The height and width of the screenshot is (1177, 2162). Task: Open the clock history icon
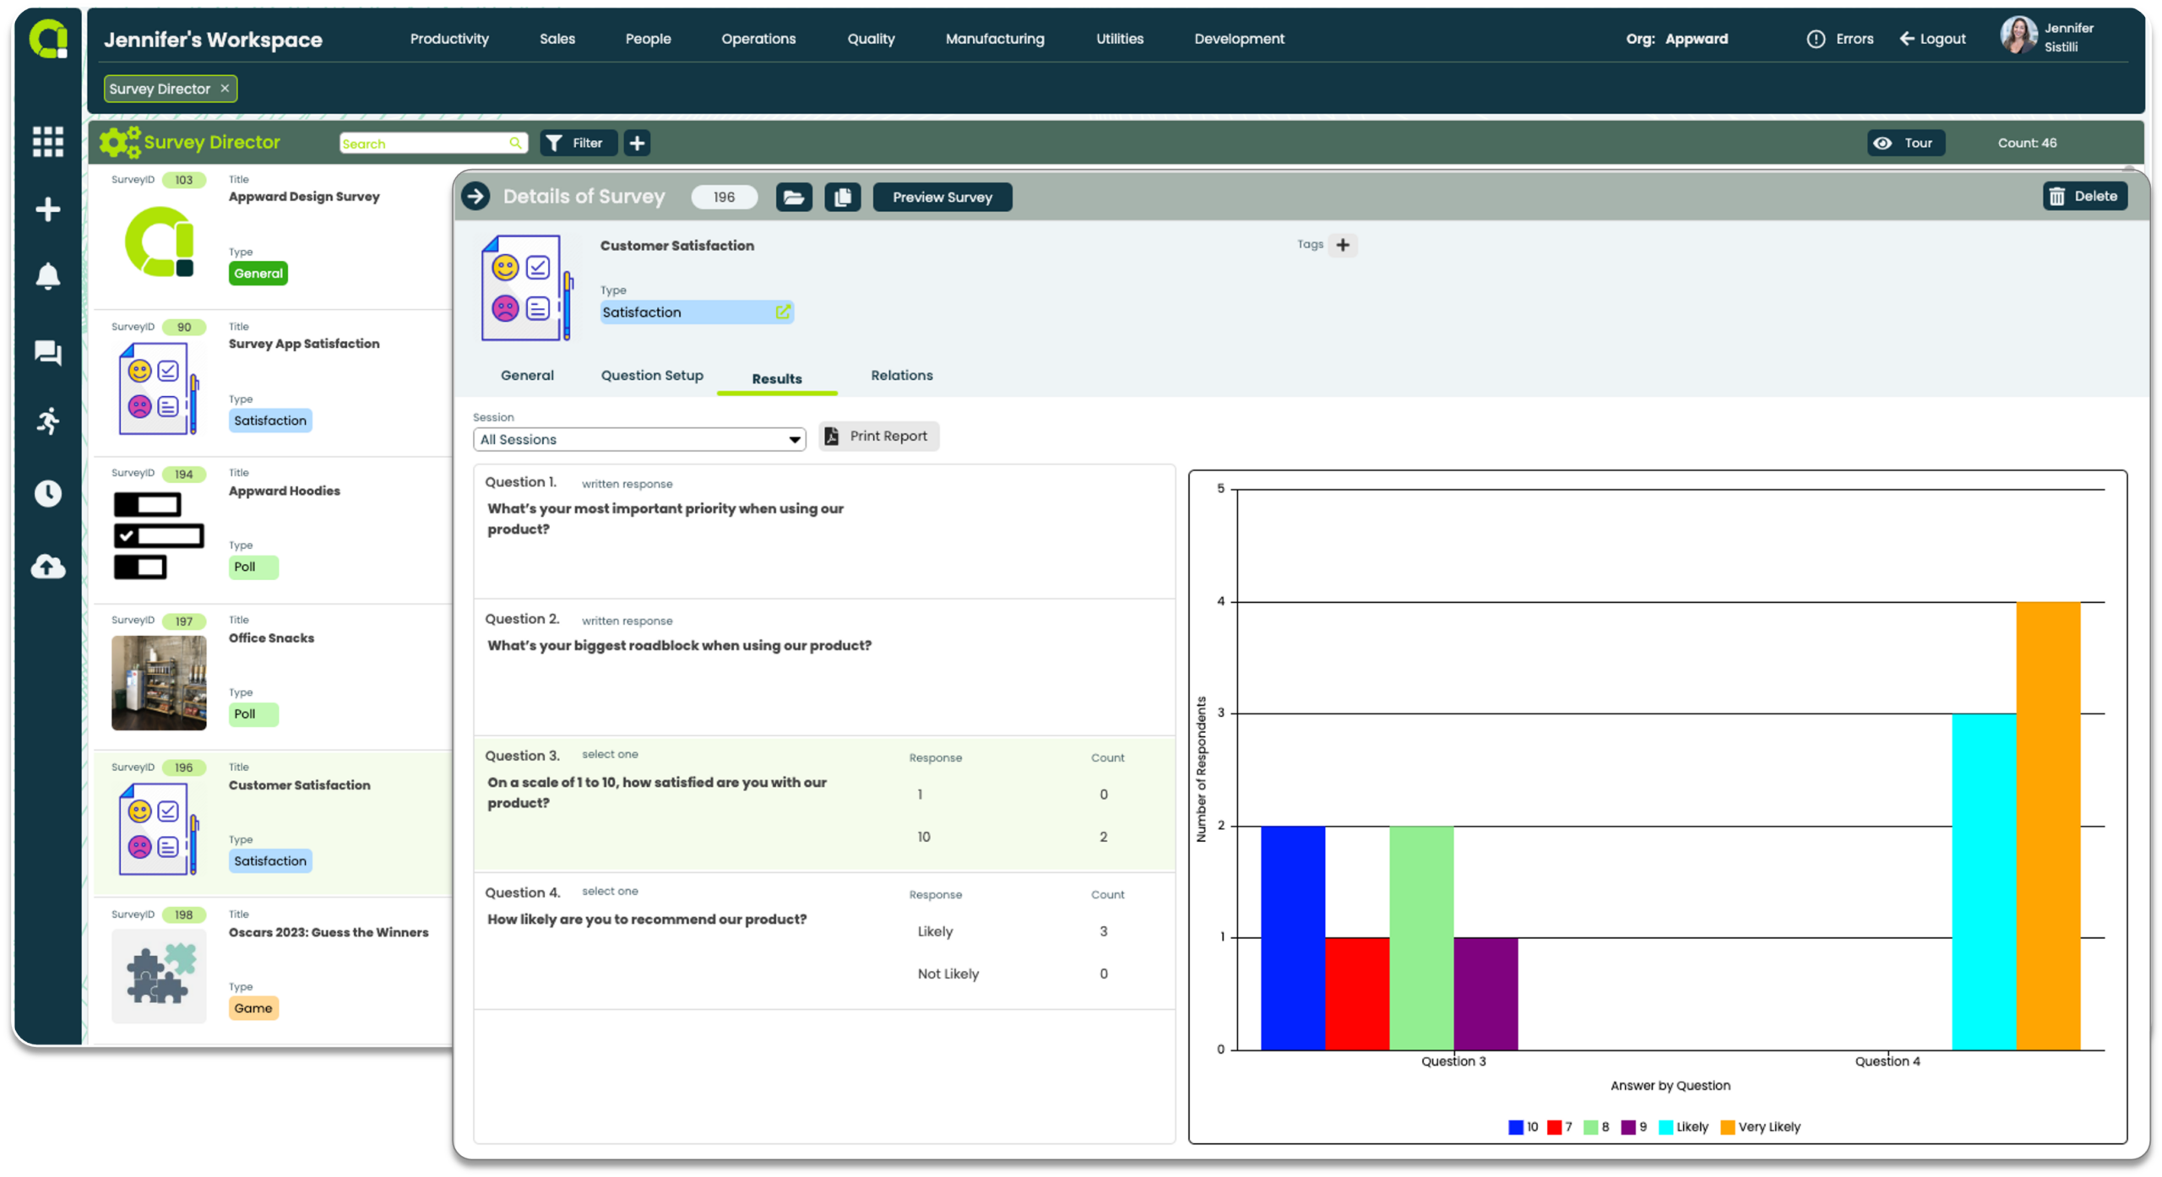point(48,493)
